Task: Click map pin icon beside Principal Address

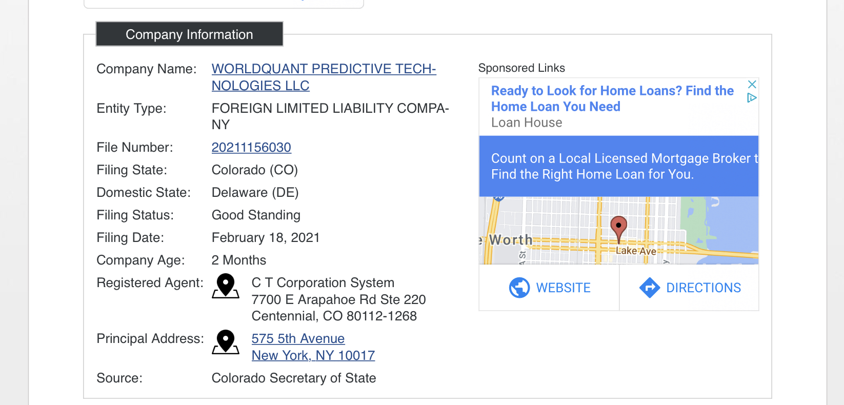Action: [x=226, y=342]
